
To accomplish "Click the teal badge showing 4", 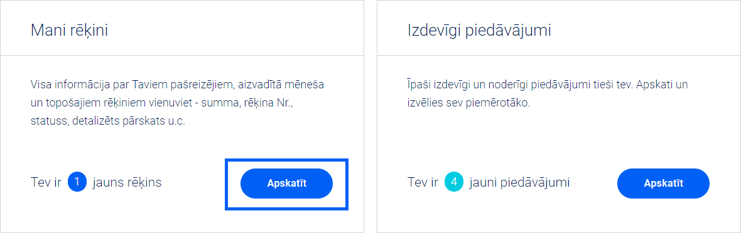I will pyautogui.click(x=453, y=182).
